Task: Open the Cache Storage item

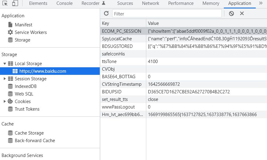Action: coord(29,133)
